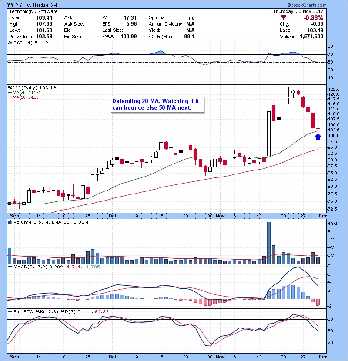348x361 pixels.
Task: Click the green 'MA(20) 102.31' legend
Action: [x=24, y=92]
